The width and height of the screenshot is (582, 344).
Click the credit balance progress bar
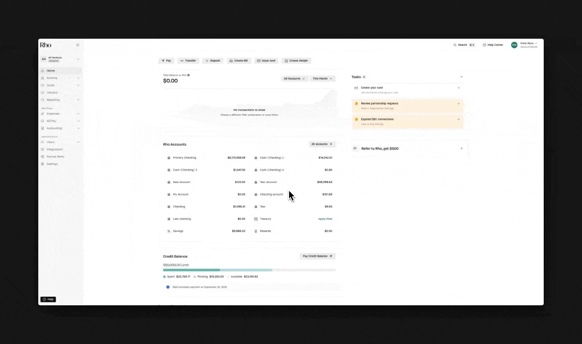[249, 270]
